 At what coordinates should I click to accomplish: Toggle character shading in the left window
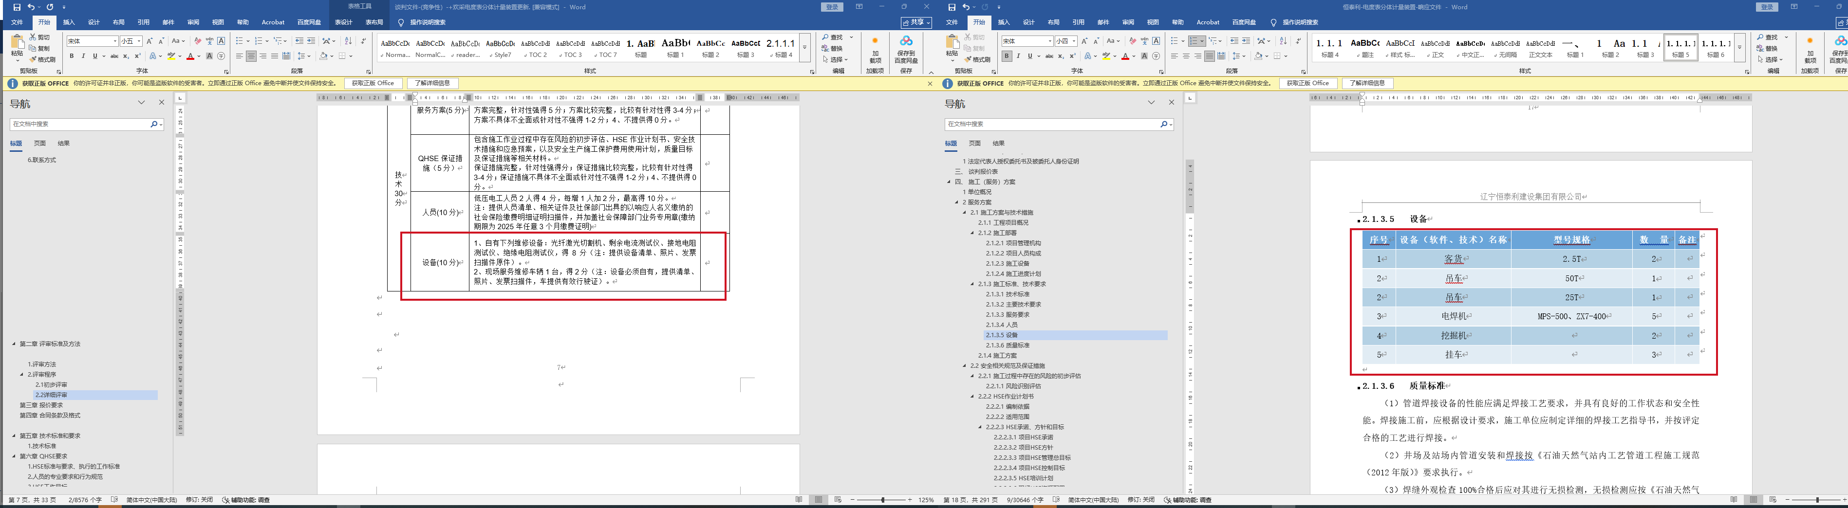(209, 56)
